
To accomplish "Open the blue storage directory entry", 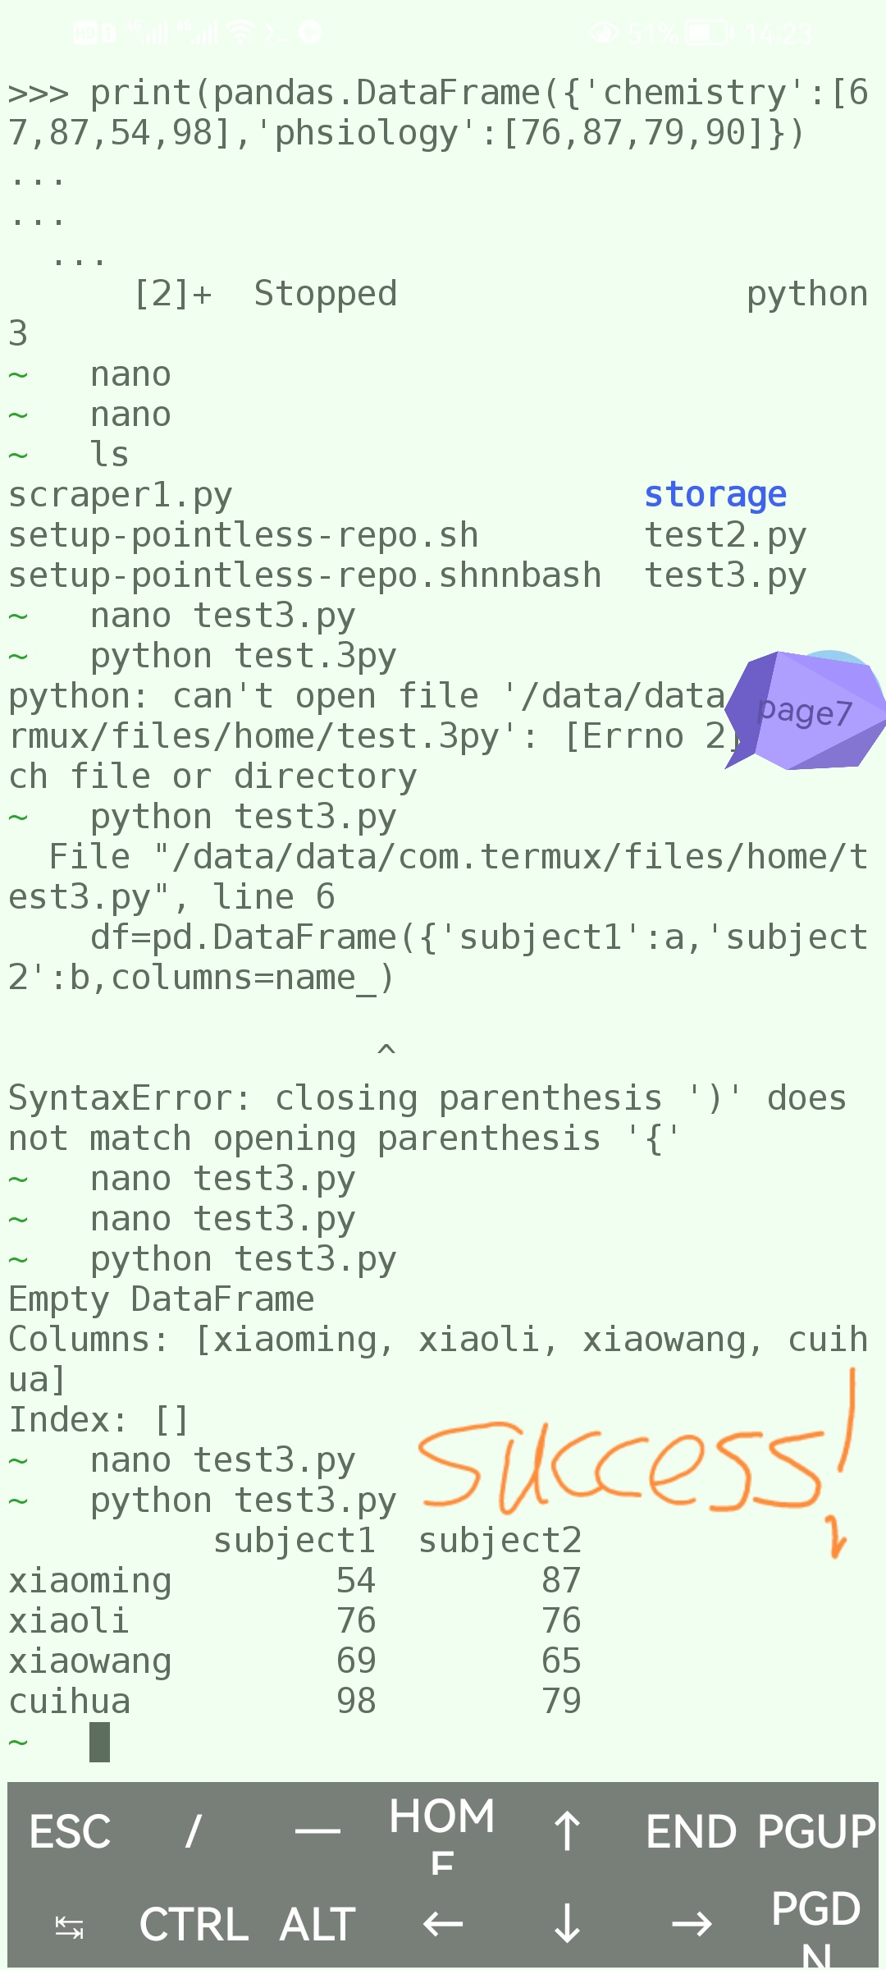I will [715, 493].
